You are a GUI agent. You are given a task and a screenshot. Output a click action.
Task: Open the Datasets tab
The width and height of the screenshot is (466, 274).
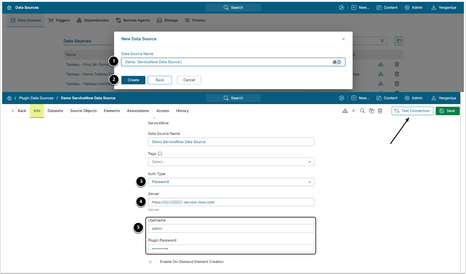[55, 111]
